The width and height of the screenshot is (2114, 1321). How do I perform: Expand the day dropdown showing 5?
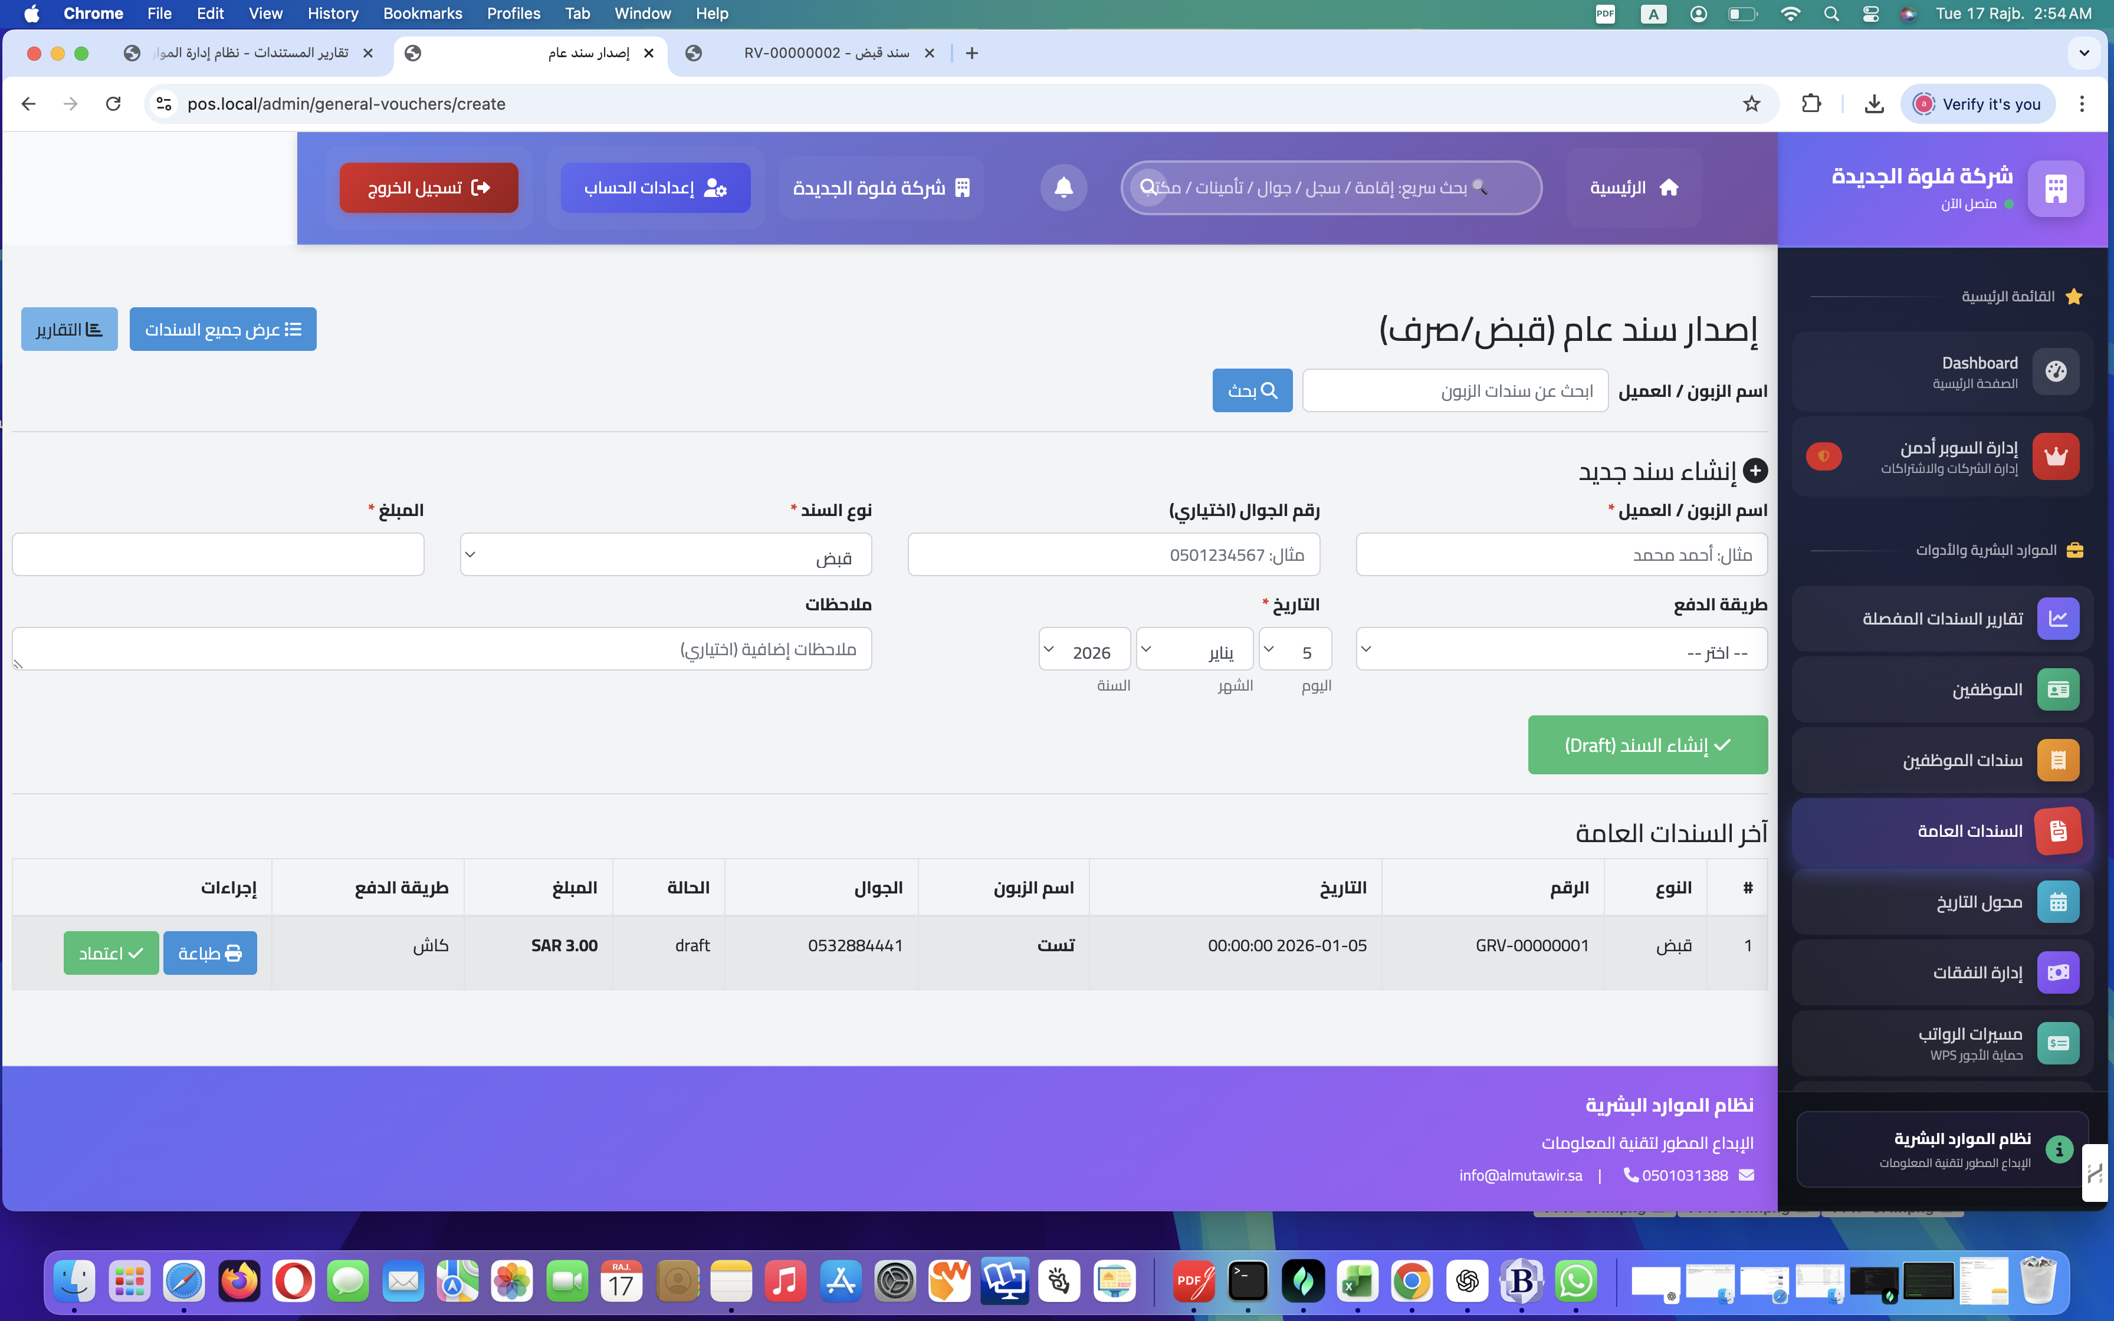click(1295, 649)
